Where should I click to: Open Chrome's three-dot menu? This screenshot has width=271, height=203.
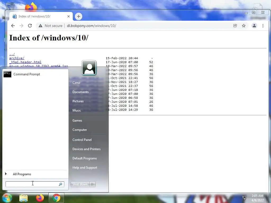[263, 26]
